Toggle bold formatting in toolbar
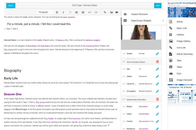 pyautogui.click(x=57, y=12)
